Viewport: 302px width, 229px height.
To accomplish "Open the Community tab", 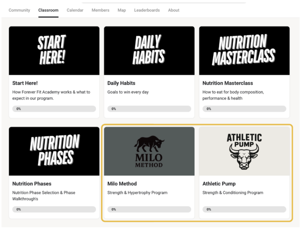I will (x=19, y=10).
